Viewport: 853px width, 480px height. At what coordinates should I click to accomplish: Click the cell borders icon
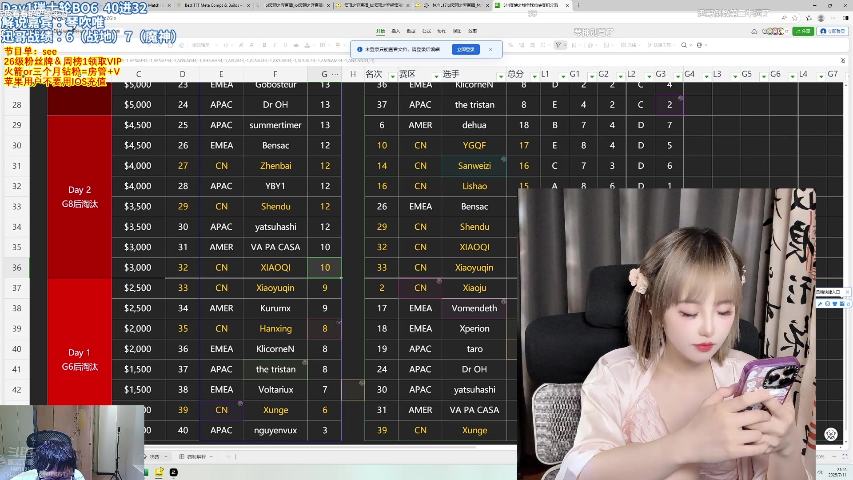tap(323, 45)
